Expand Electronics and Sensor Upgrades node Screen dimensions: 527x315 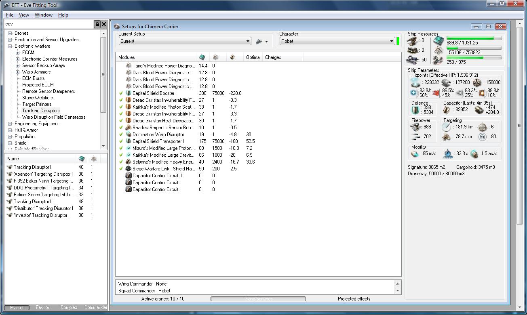[10, 40]
